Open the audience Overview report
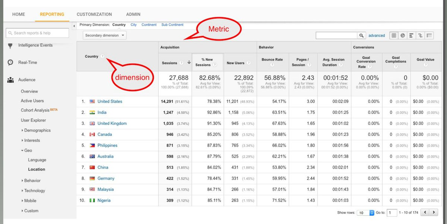447x224 pixels. point(29,91)
